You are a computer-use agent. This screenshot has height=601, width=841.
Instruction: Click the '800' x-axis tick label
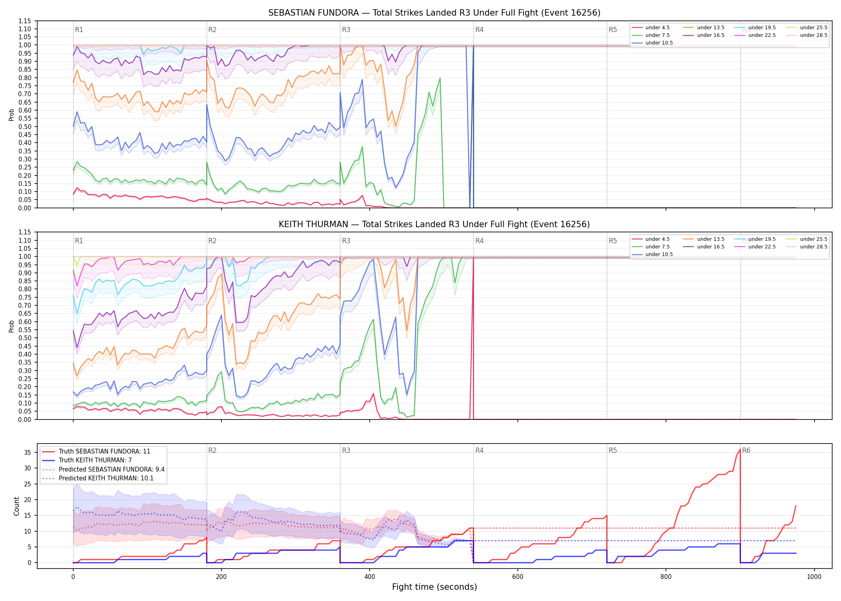point(666,577)
